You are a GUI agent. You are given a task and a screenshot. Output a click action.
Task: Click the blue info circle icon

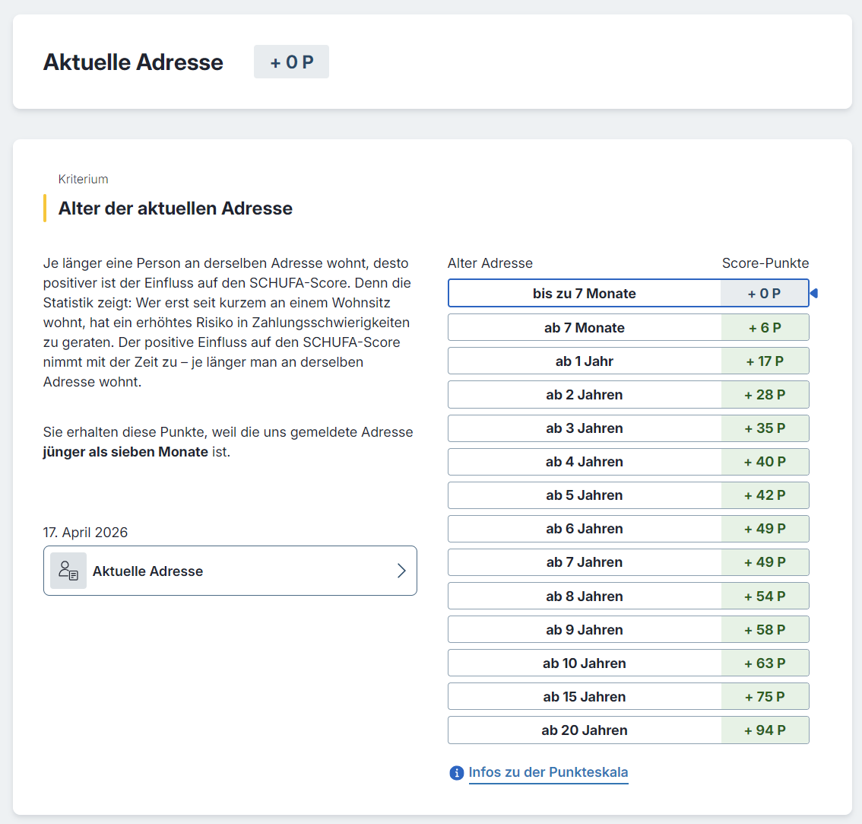[456, 773]
